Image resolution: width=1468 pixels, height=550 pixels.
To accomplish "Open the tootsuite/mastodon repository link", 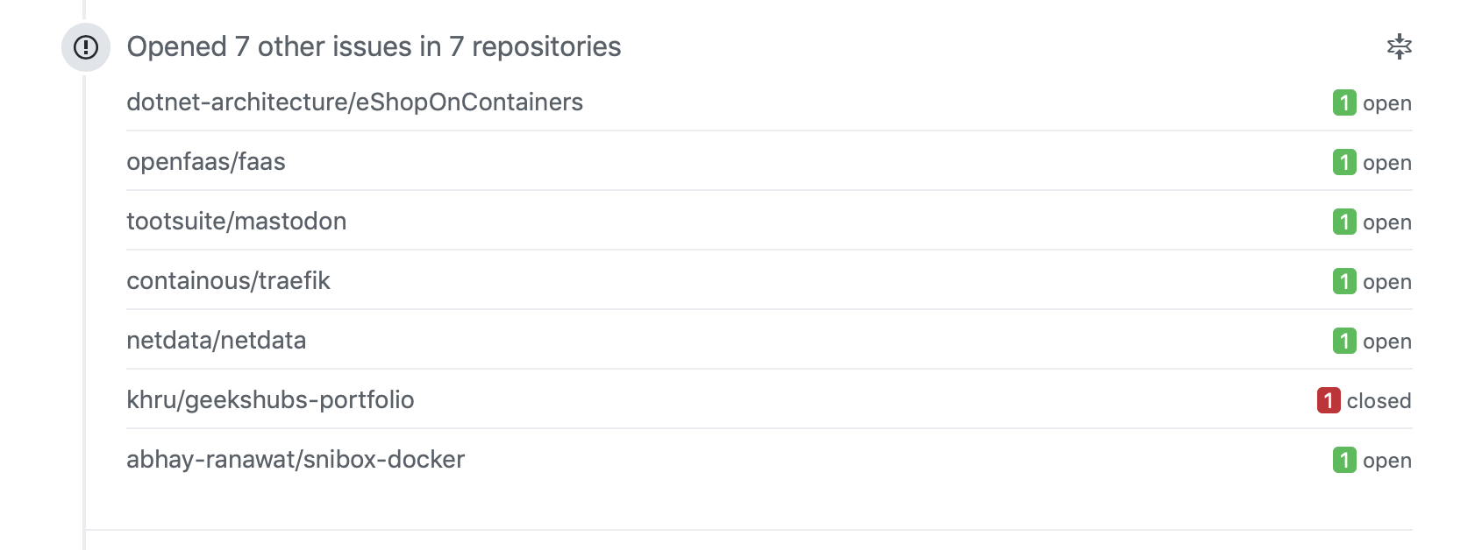I will click(237, 222).
